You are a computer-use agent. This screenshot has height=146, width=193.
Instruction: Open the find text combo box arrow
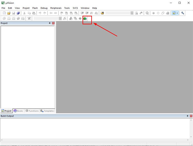coord(132,13)
